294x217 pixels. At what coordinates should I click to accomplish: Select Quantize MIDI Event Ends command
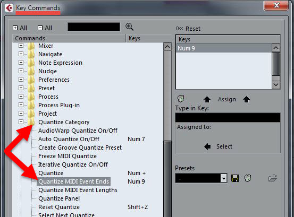[x=73, y=181]
